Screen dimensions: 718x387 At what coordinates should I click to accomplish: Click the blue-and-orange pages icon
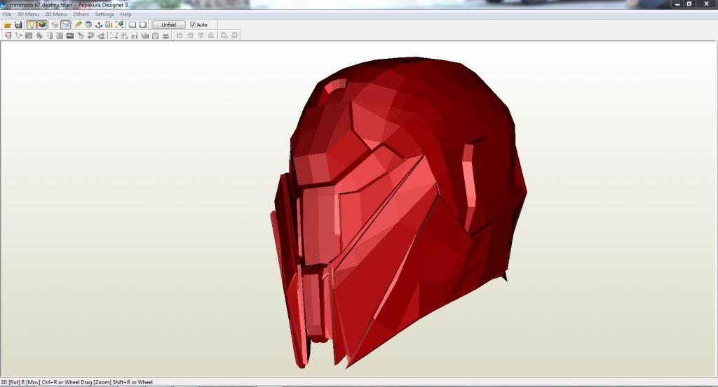point(109,24)
